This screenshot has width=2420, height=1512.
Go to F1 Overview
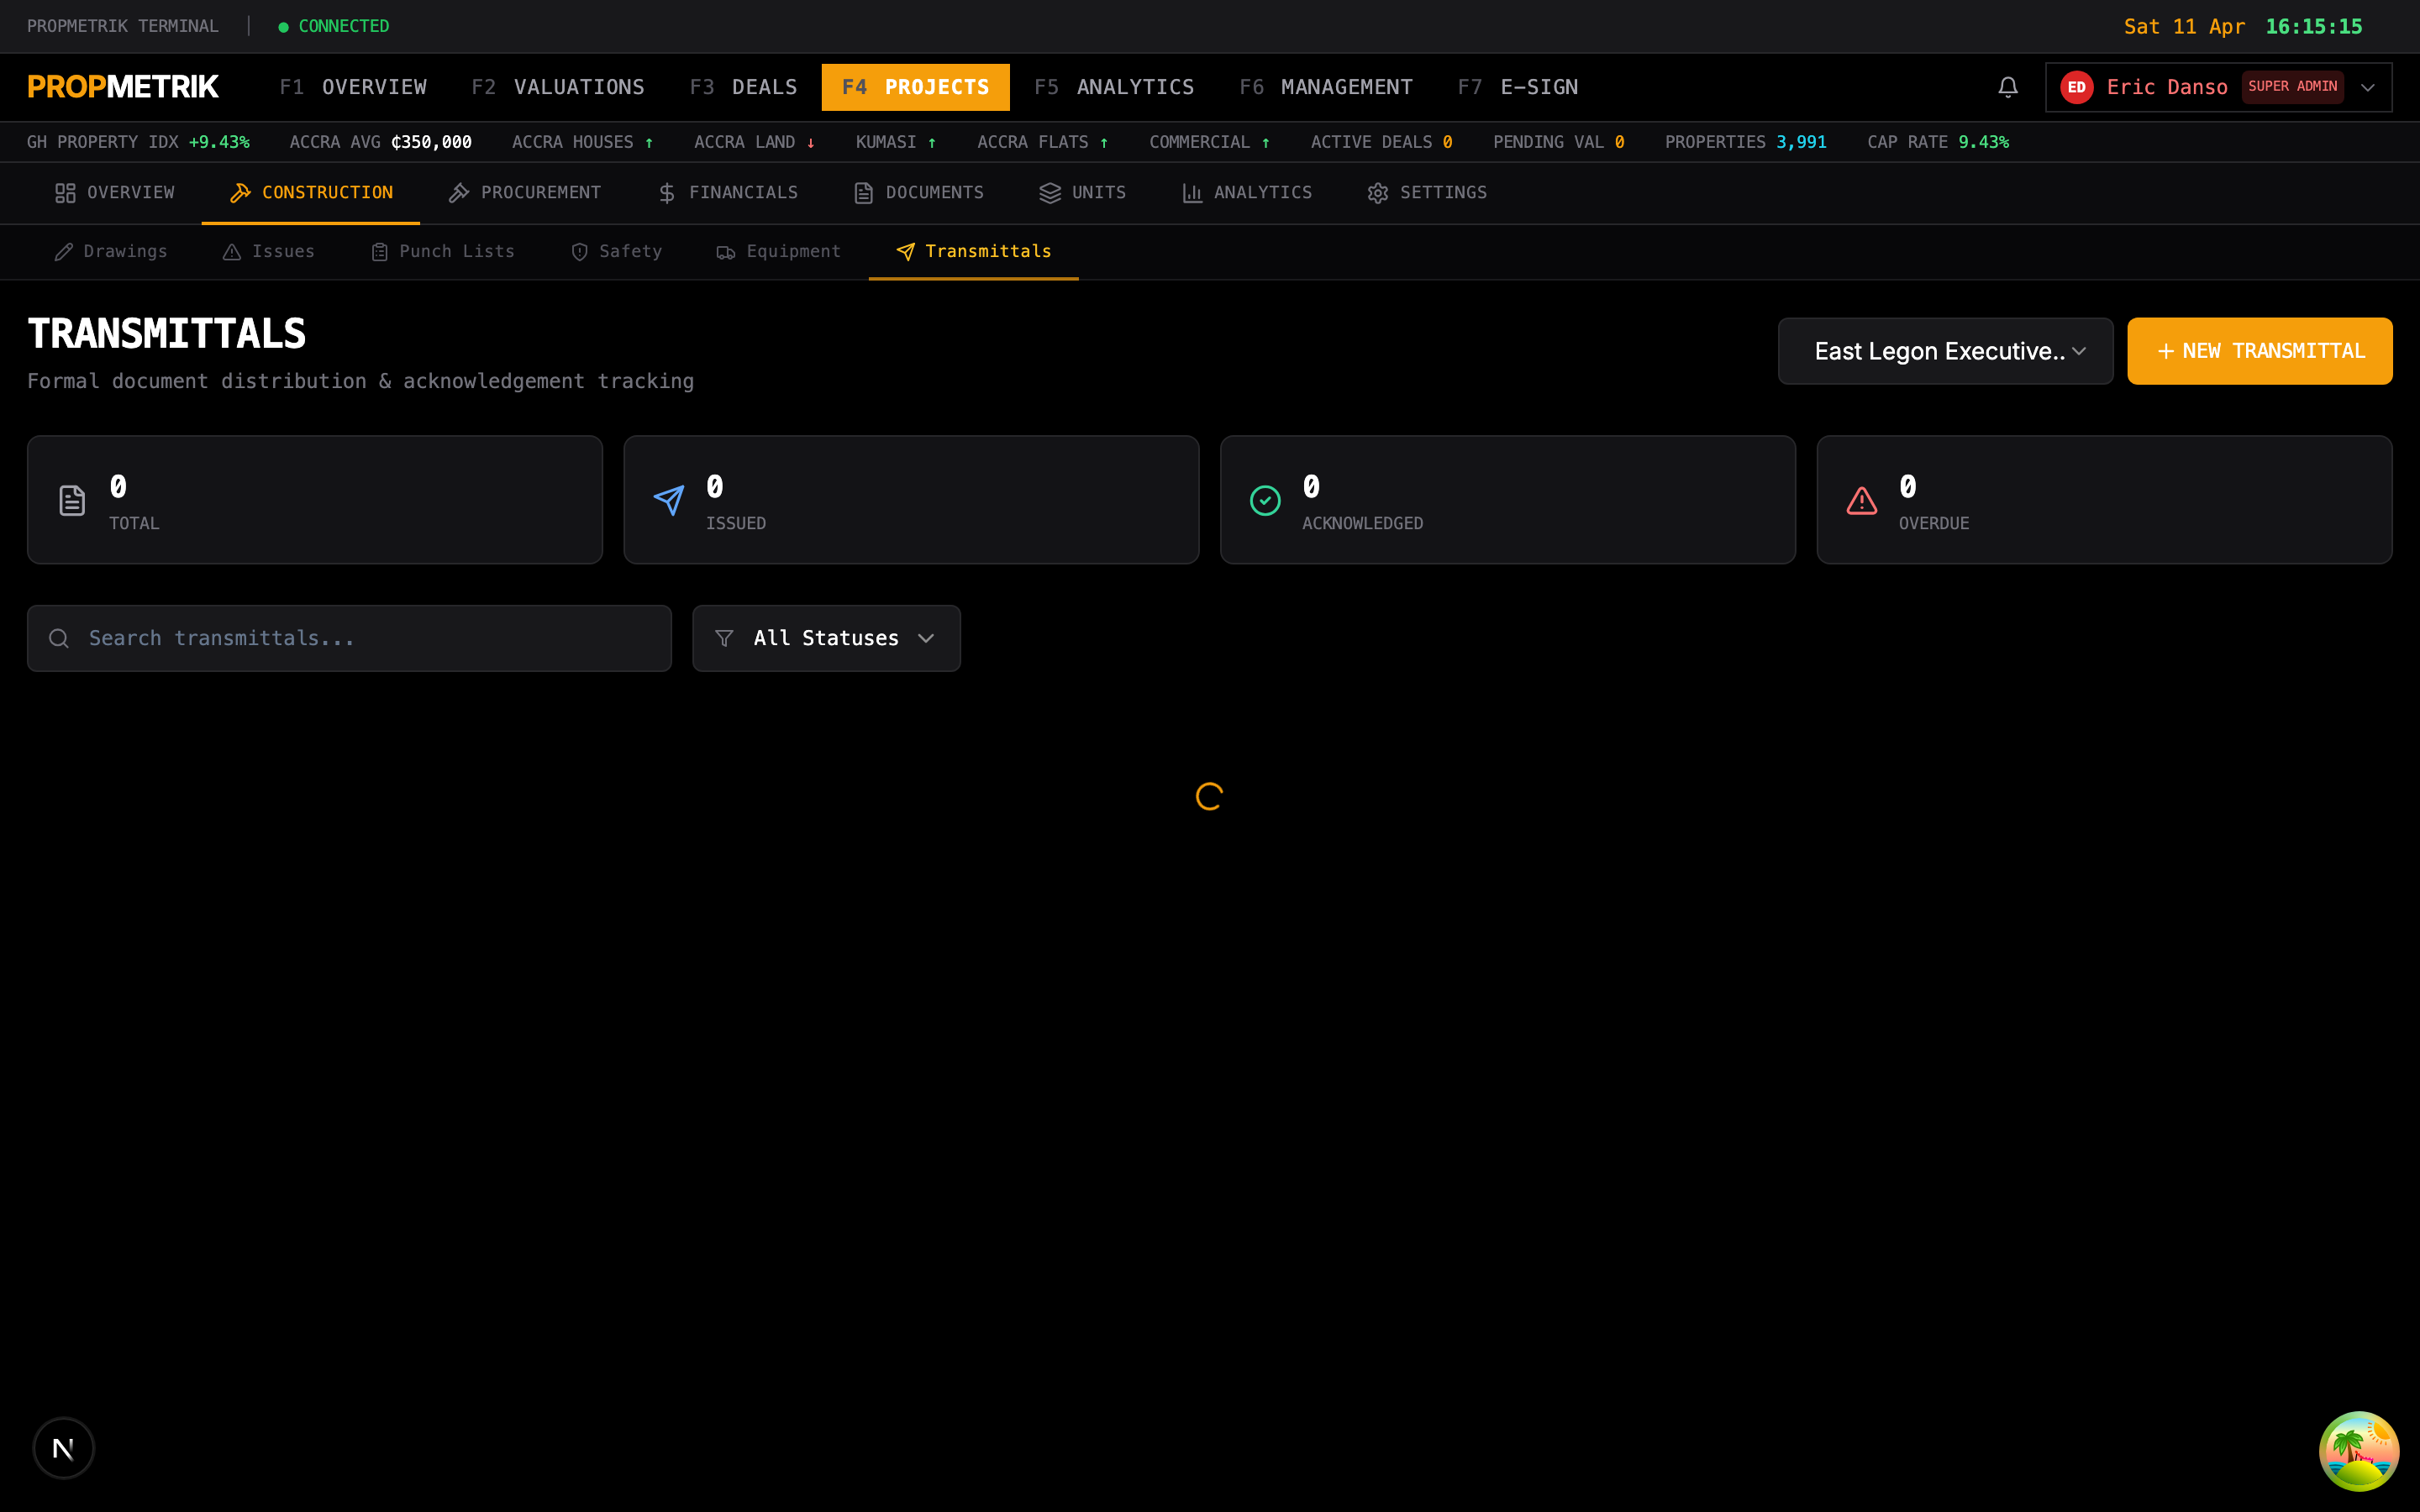(352, 87)
